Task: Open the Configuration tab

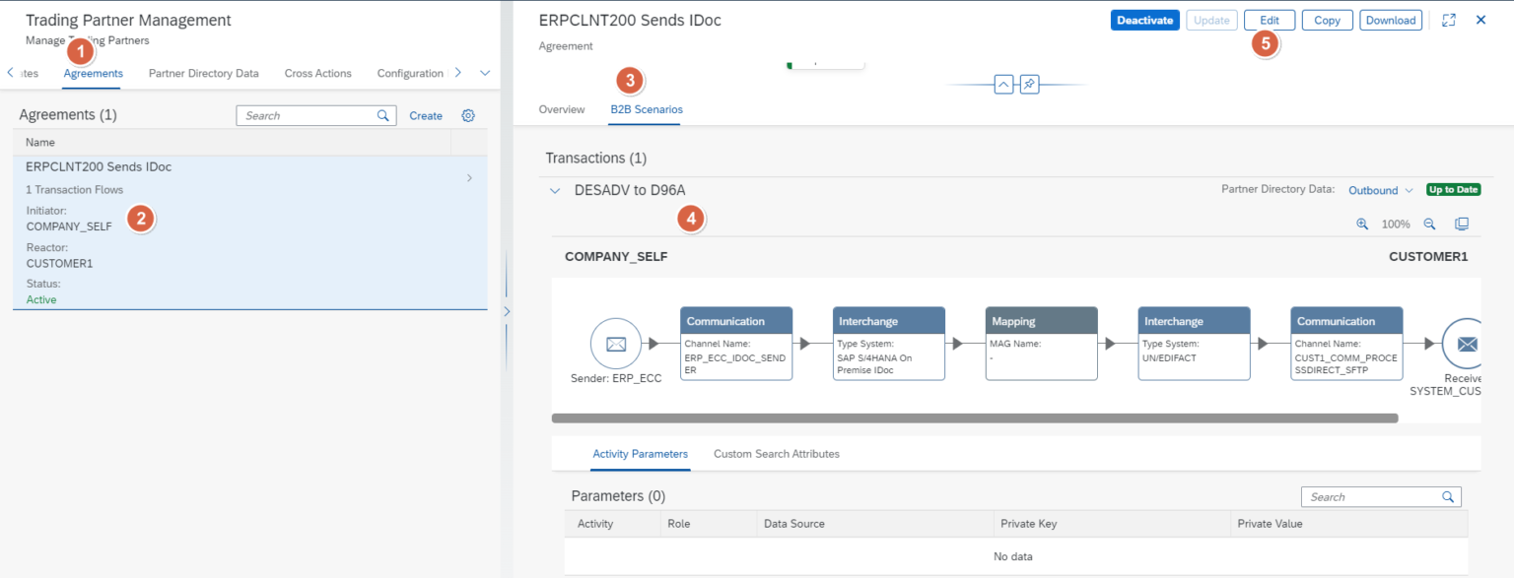Action: (x=411, y=74)
